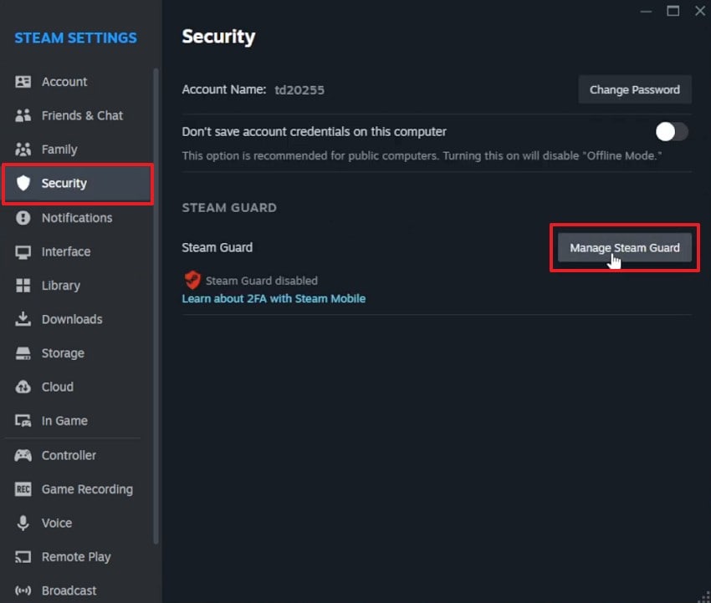Go to Broadcast settings
Viewport: 711px width, 603px height.
77,590
